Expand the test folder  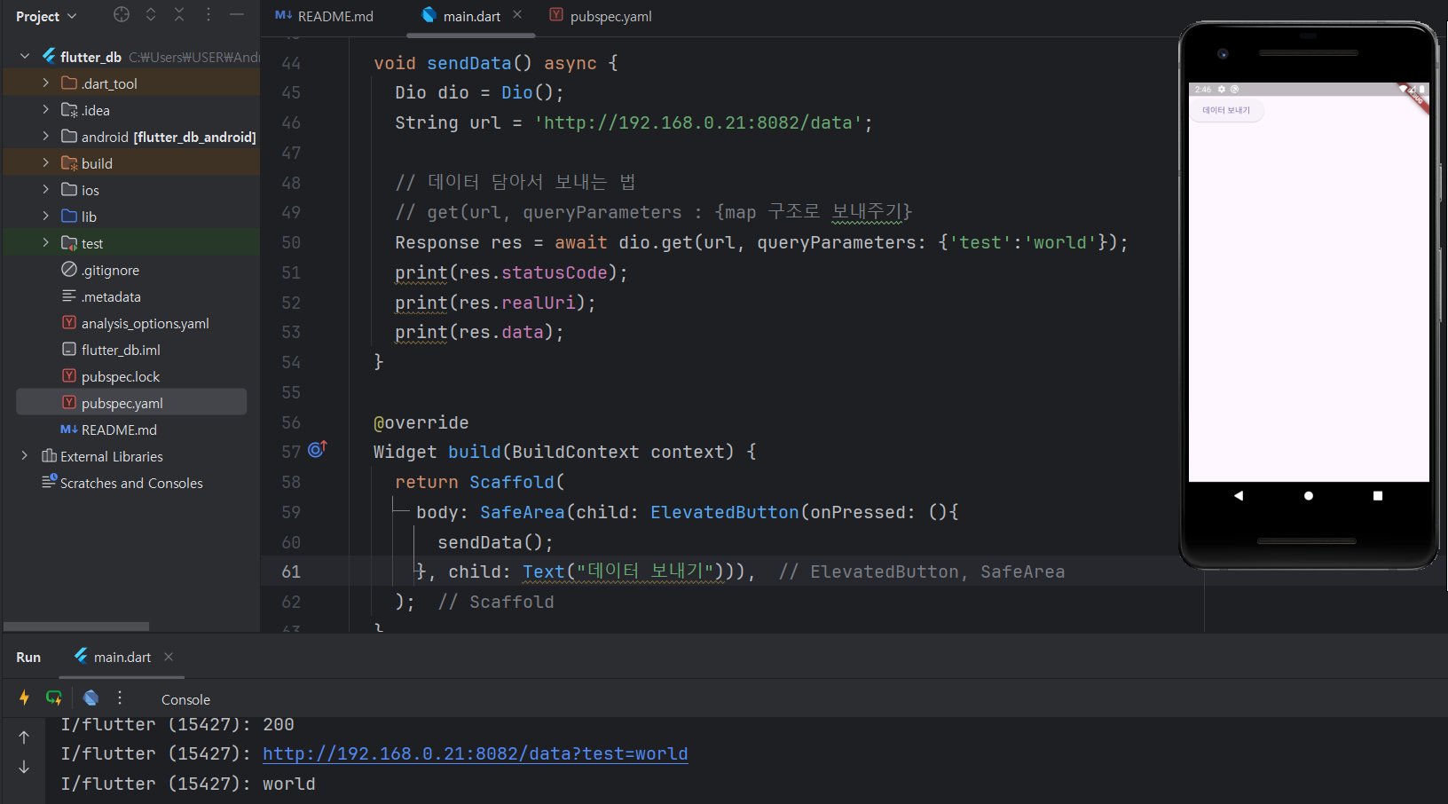pyautogui.click(x=45, y=243)
